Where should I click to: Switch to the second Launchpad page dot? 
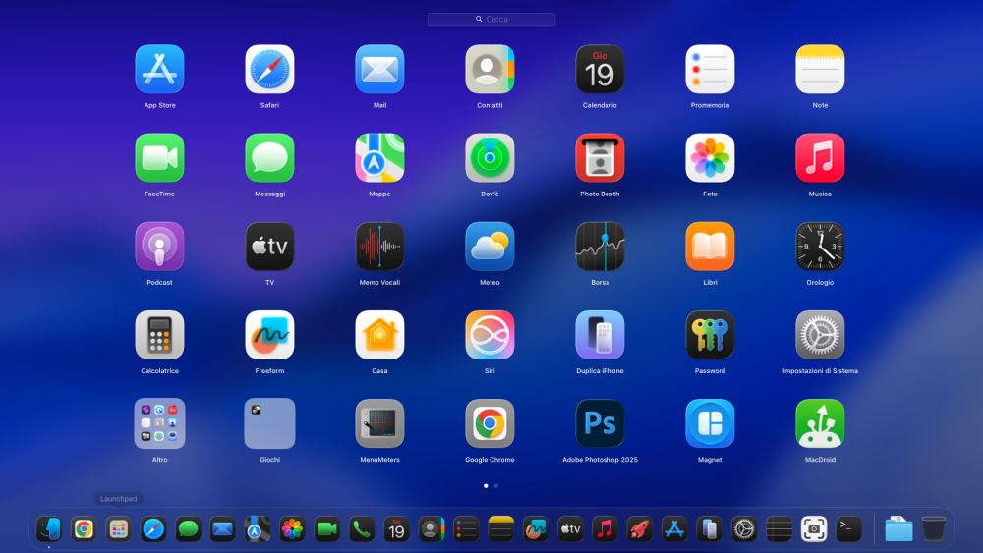click(x=495, y=486)
